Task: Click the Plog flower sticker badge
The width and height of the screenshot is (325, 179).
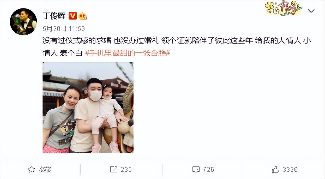Action: pyautogui.click(x=284, y=8)
